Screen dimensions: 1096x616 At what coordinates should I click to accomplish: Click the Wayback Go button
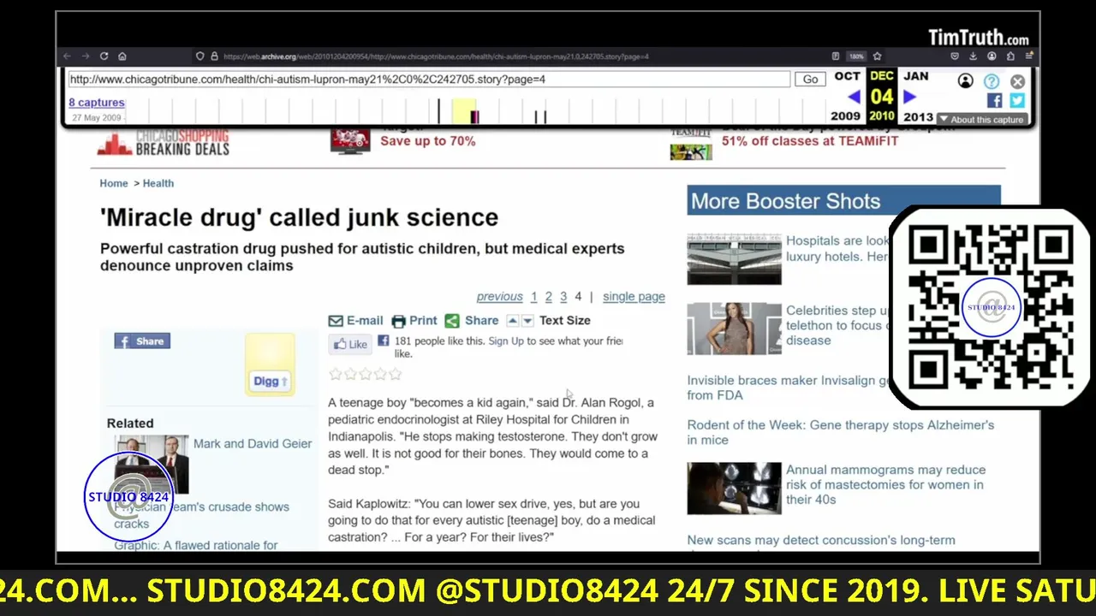click(x=810, y=80)
